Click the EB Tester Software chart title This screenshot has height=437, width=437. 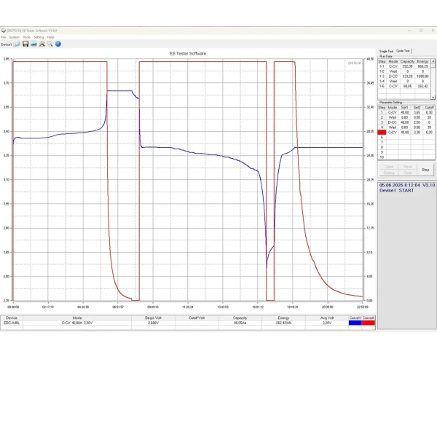(x=188, y=54)
